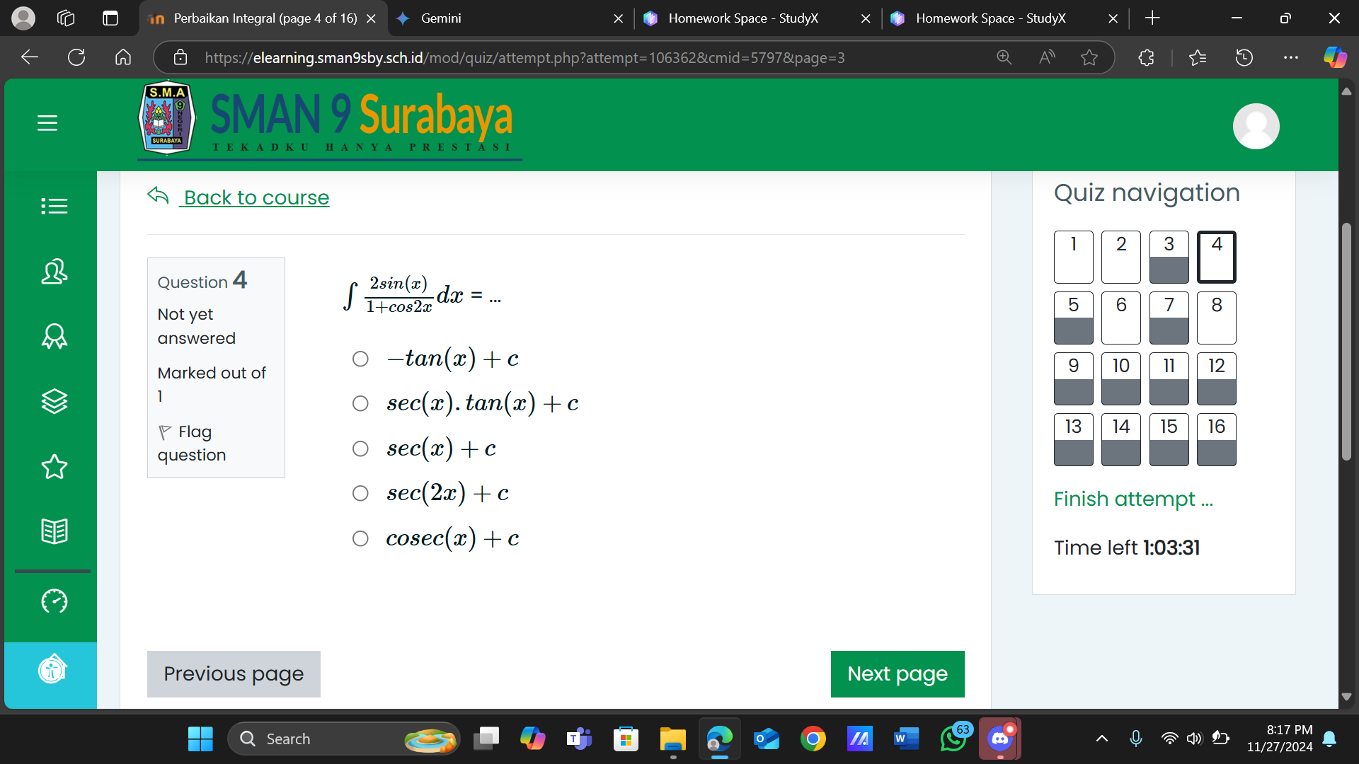Select radio button for cosec(x) + c

[x=360, y=538]
